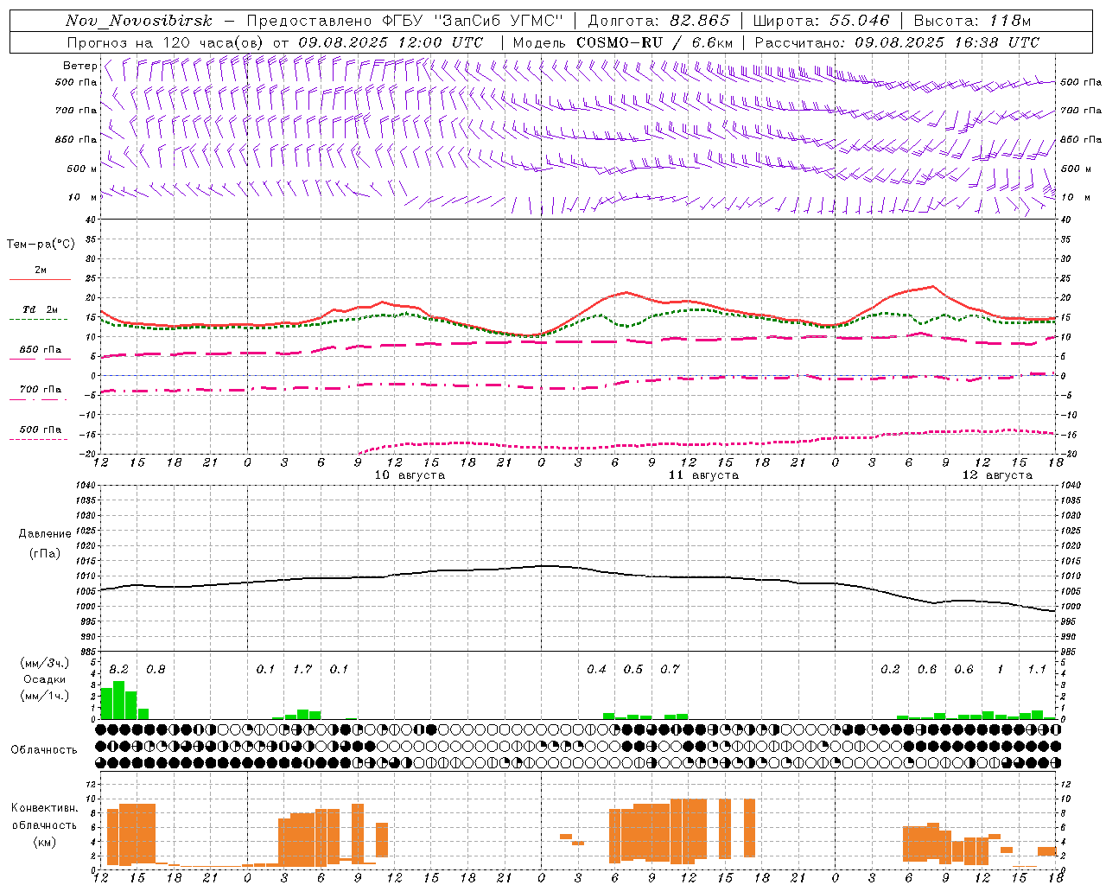Select the 'Облачность' cloud cover label
This screenshot has width=1106, height=885.
(44, 749)
